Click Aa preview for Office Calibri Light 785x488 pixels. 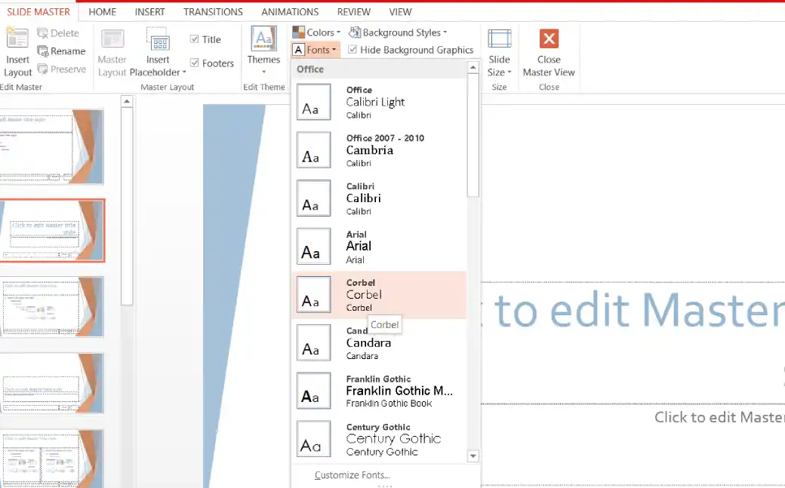[x=313, y=102]
